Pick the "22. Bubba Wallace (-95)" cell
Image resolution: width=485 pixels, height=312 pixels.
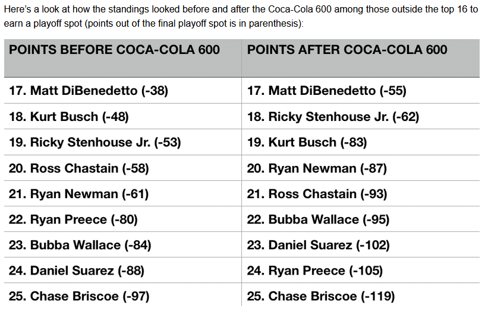point(319,219)
